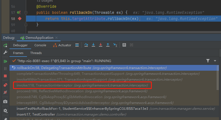Select proceed:749 CglibMethodInvocation frame
Image resolution: width=221 pixels, height=120 pixels.
[113, 97]
